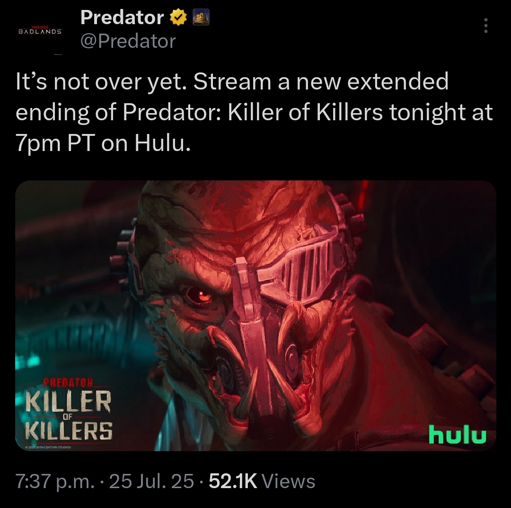Image resolution: width=511 pixels, height=508 pixels.
Task: Open the Badlands profile avatar
Action: coord(40,32)
